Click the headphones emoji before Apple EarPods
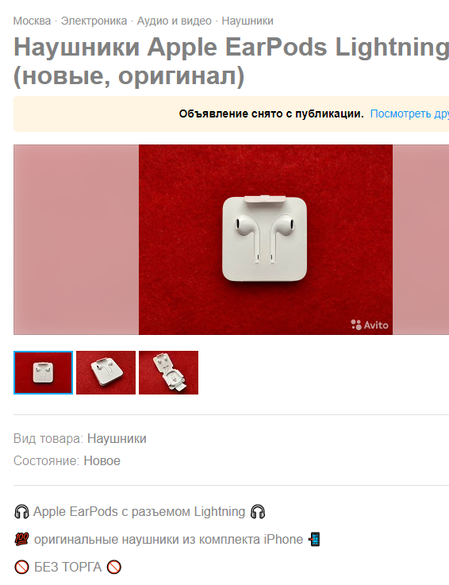 click(21, 511)
